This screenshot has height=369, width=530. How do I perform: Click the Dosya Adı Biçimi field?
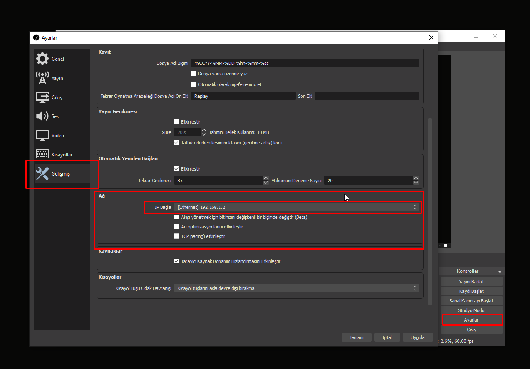pyautogui.click(x=305, y=63)
